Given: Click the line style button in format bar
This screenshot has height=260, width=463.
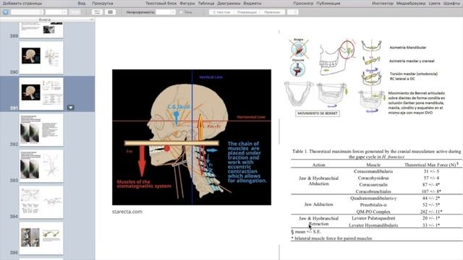Looking at the screenshot, I should pos(97,12).
